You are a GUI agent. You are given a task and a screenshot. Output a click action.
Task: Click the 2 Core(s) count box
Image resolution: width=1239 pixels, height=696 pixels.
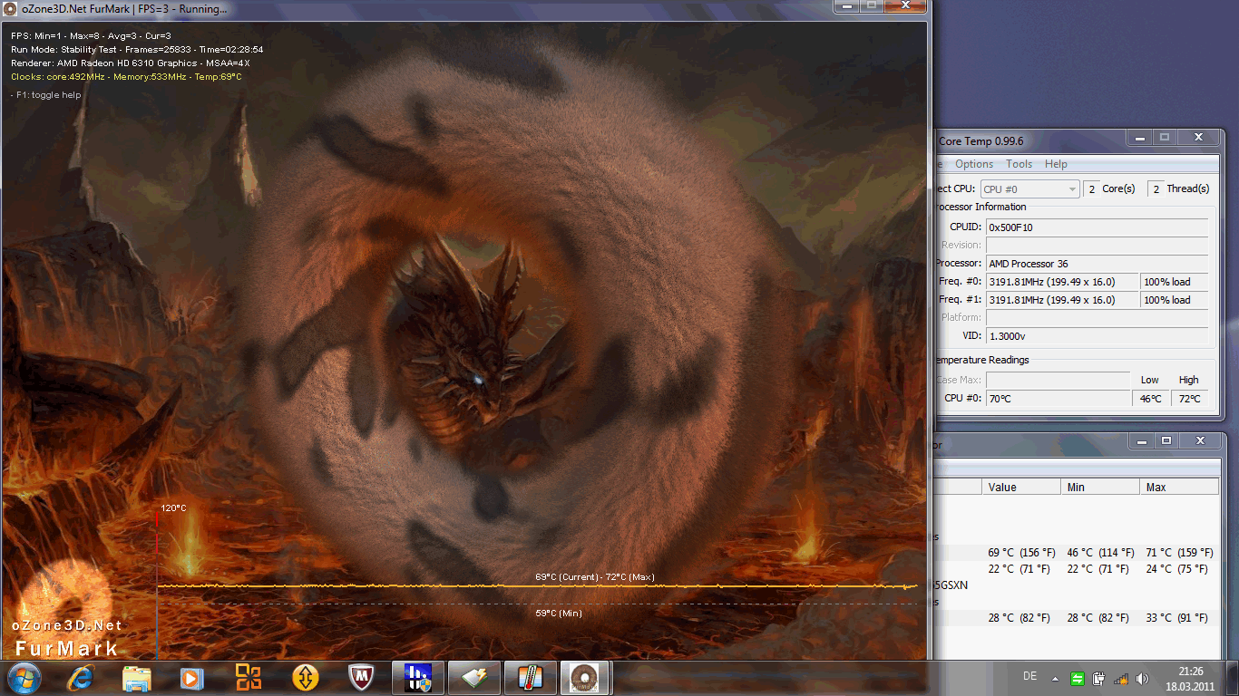(1092, 188)
